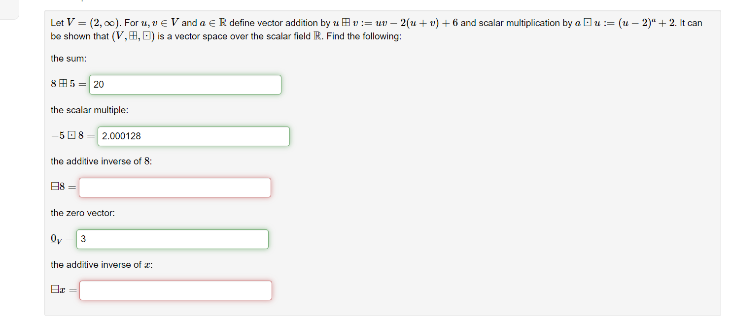Click the empty additive inverse of 8 field
The image size is (732, 318).
tap(174, 188)
